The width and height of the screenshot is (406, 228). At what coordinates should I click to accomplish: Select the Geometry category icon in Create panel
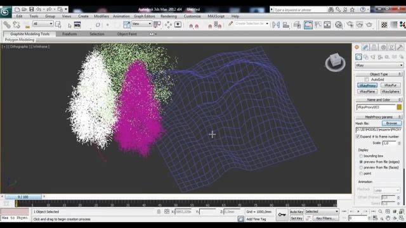click(358, 57)
